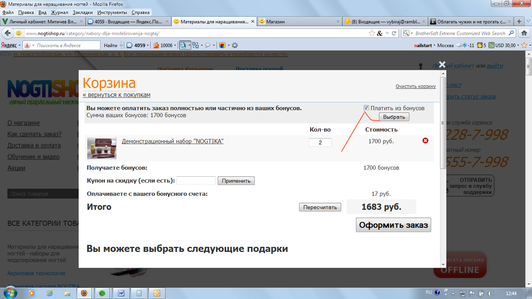Open Internet Explorer from taskbar
Viewport: 532px width, 299px height.
pyautogui.click(x=49, y=293)
